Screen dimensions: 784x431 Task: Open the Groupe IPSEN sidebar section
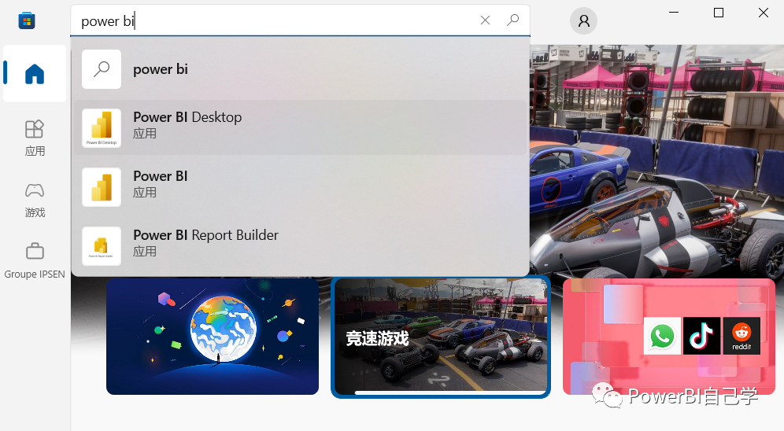(x=35, y=260)
